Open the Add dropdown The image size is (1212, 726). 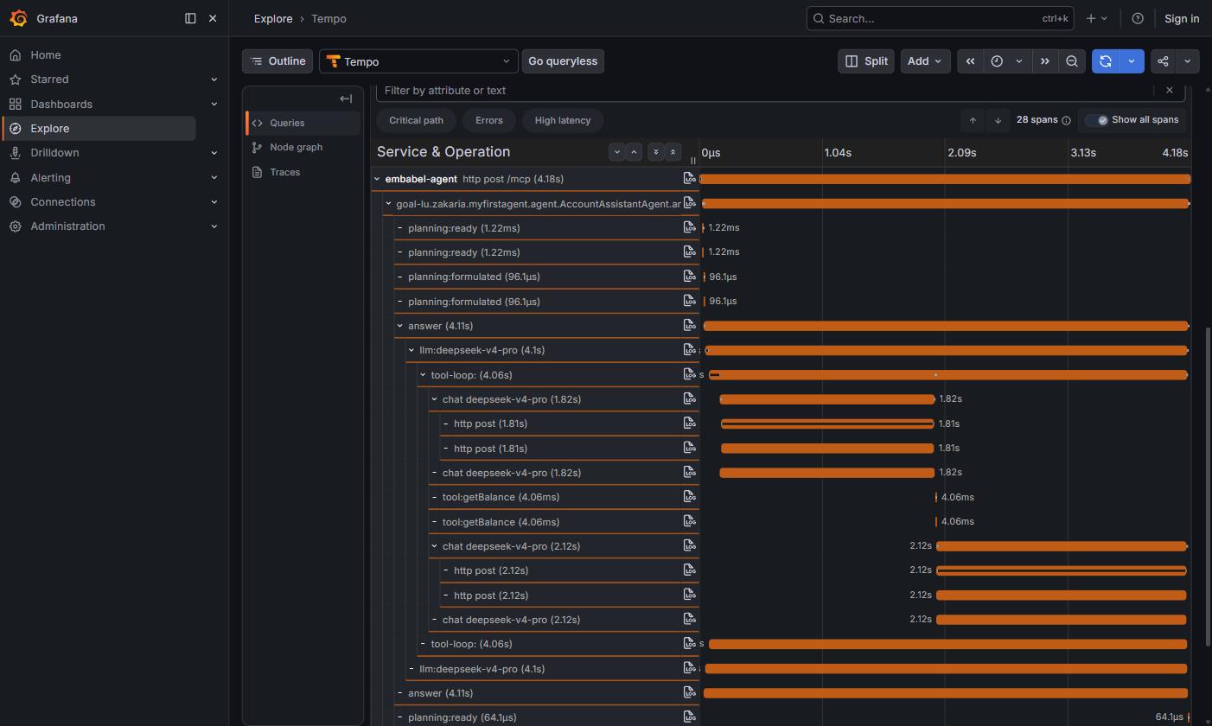(x=925, y=61)
